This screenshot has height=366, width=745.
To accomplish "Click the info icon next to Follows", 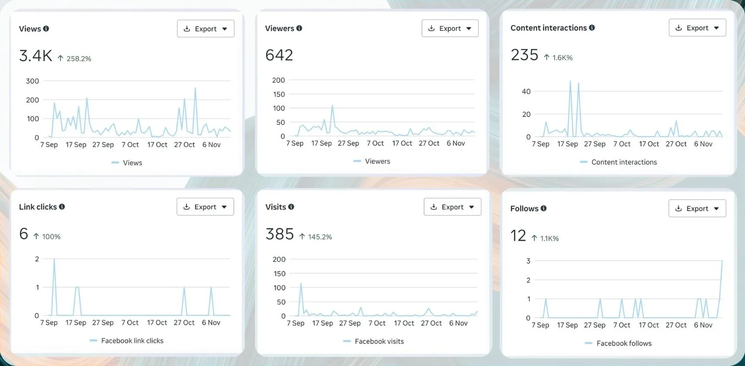I will tap(543, 208).
